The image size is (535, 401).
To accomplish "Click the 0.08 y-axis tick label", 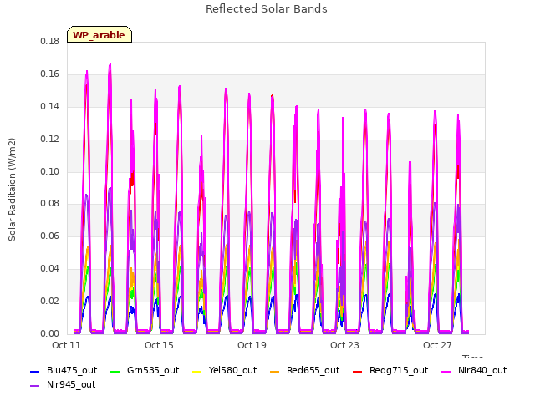I will pos(50,204).
